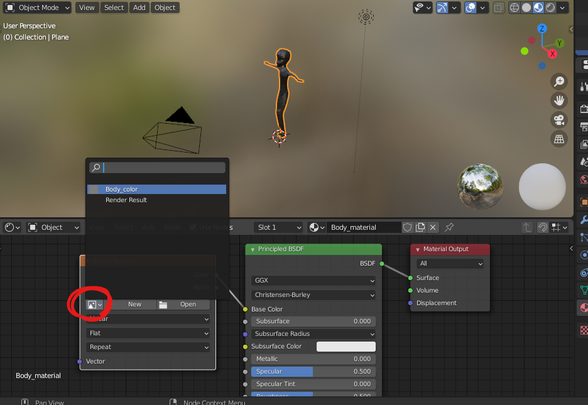
Task: Toggle rendered viewport shading
Action: [550, 8]
